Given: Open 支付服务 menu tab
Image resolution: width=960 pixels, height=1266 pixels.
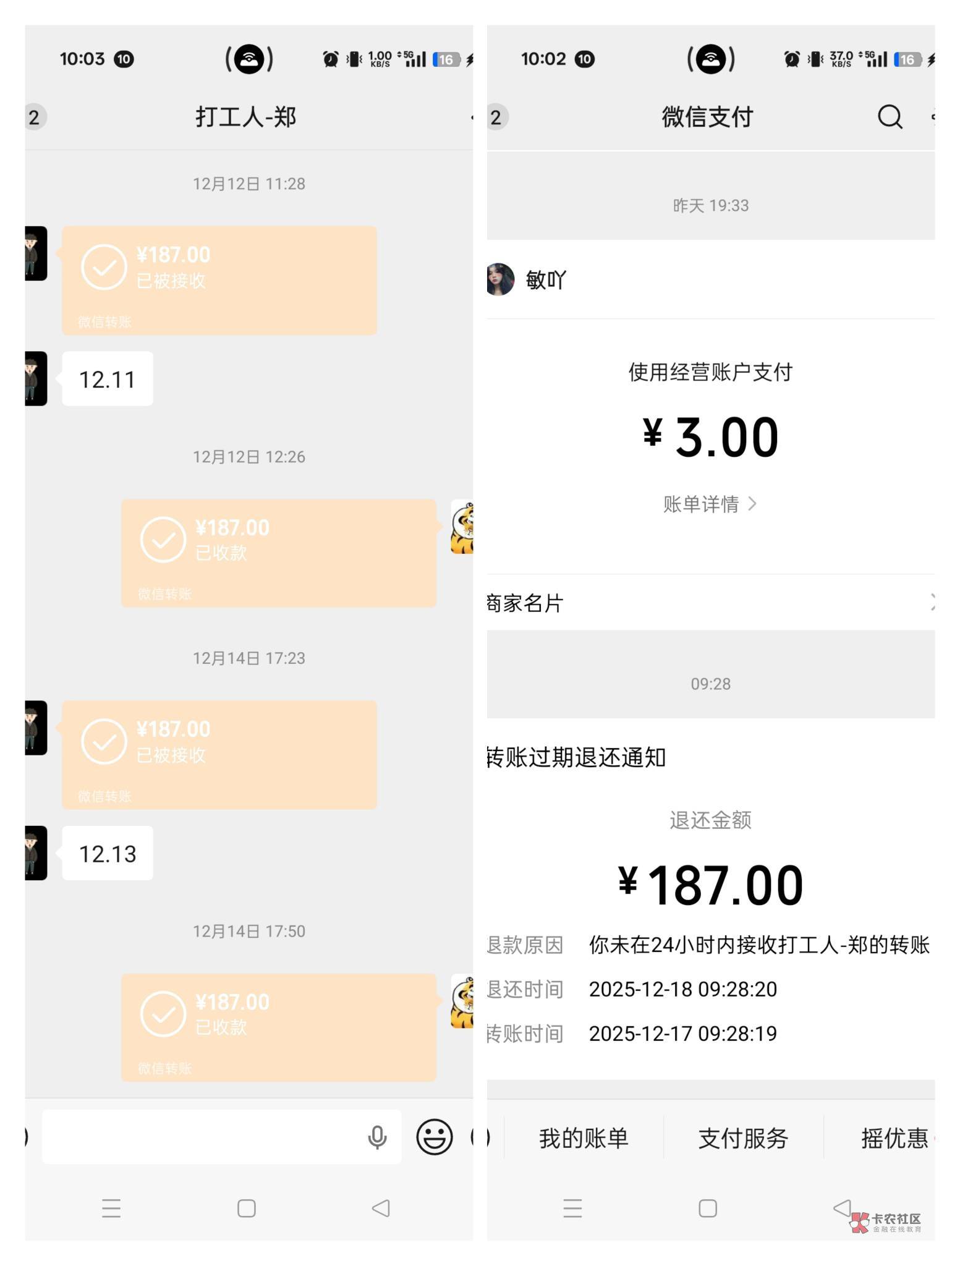Looking at the screenshot, I should [x=743, y=1138].
